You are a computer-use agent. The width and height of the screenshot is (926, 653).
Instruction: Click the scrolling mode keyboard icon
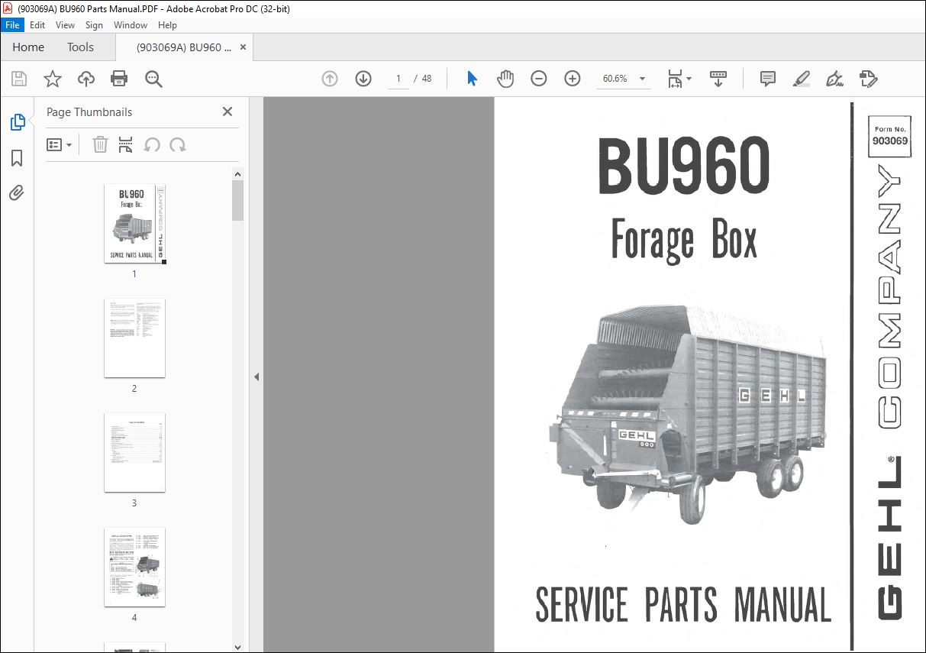point(718,79)
